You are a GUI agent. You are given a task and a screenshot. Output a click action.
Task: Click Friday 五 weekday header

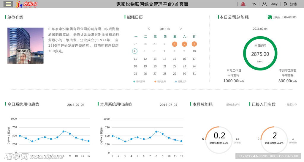[175, 37]
